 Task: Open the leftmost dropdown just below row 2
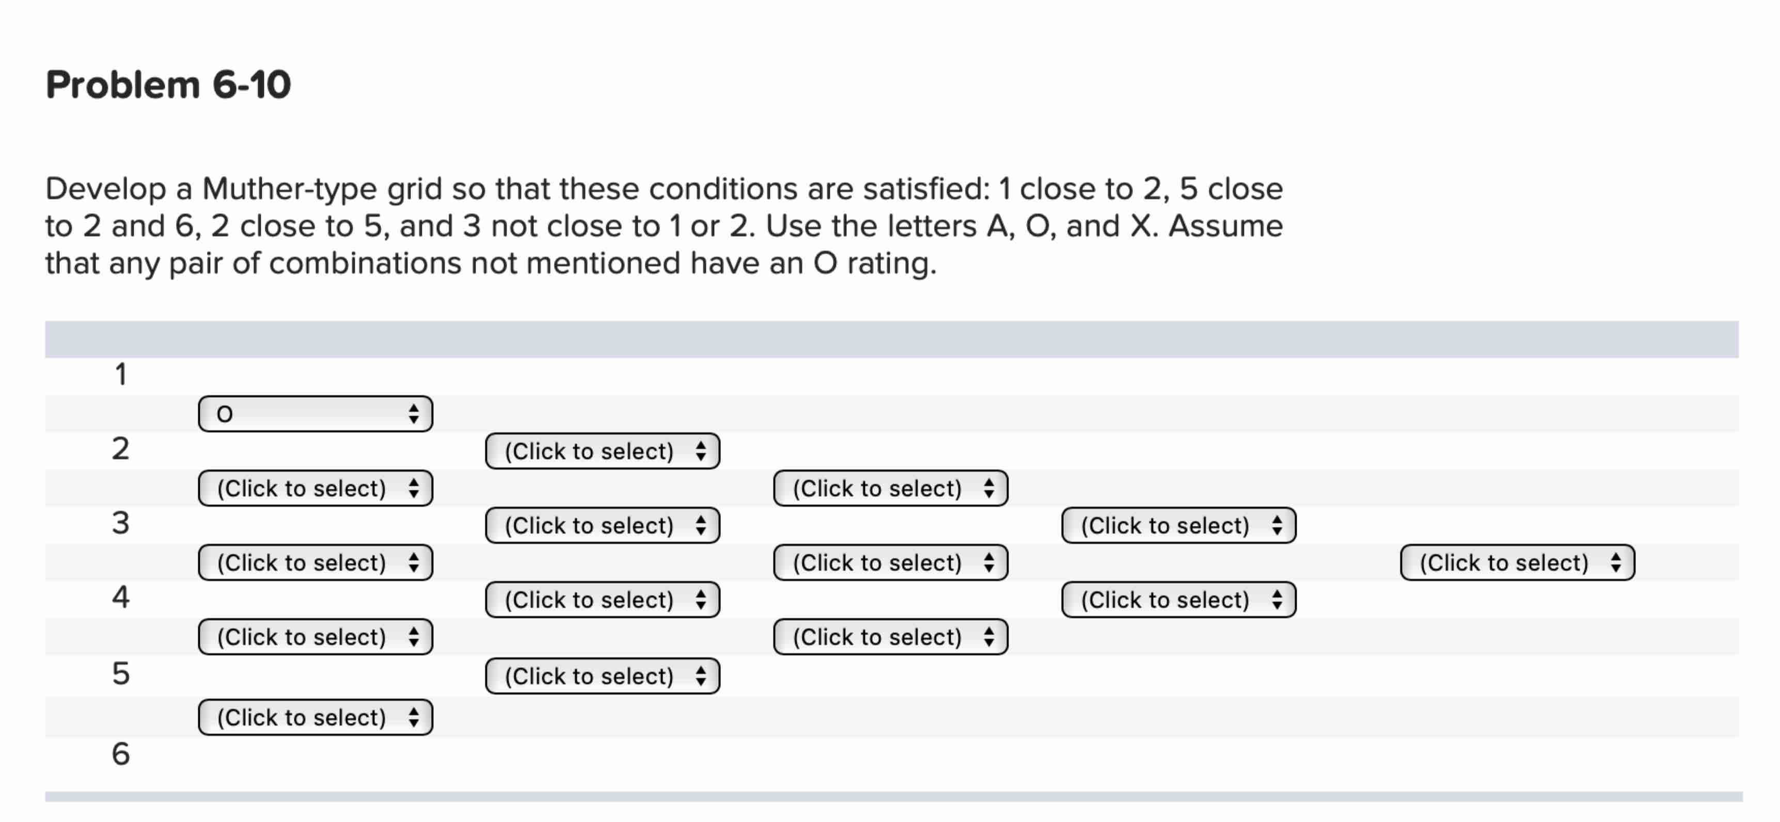click(314, 488)
